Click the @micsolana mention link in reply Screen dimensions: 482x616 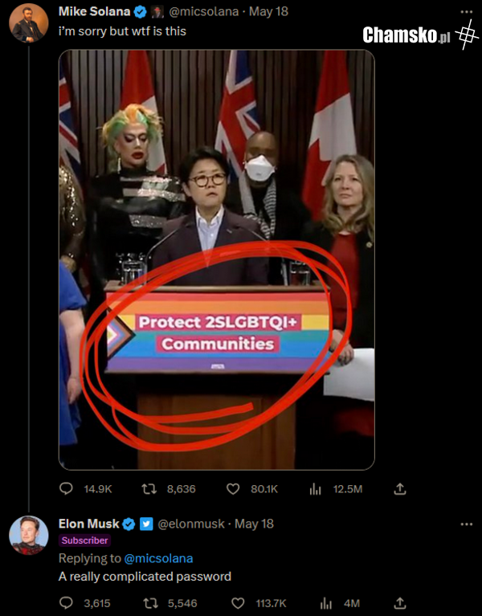coord(158,558)
